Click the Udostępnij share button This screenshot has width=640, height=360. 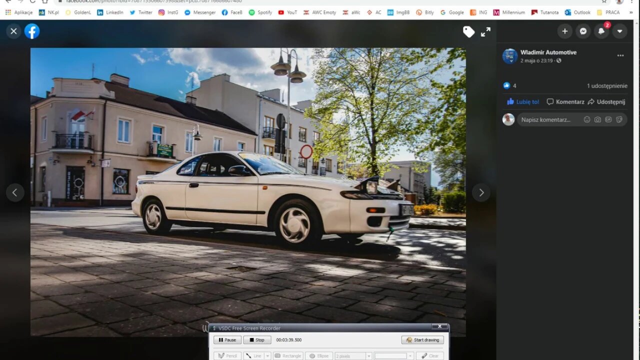606,101
